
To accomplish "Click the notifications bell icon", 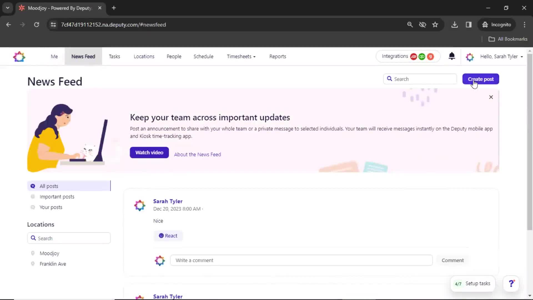I will (x=452, y=56).
